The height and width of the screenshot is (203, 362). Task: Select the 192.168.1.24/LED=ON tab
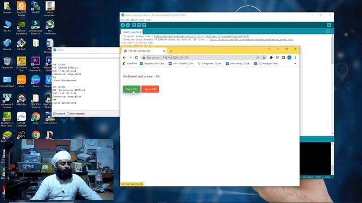click(144, 51)
